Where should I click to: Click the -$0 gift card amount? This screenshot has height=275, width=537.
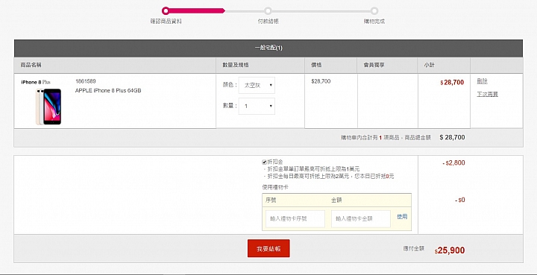(460, 200)
